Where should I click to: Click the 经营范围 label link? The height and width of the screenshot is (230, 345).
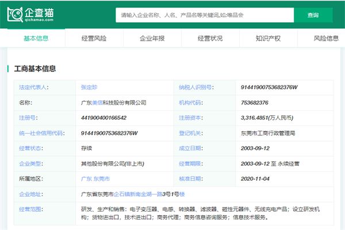click(30, 209)
